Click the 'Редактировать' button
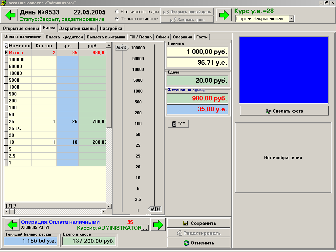Screen dimensions: 336x252 199,233
